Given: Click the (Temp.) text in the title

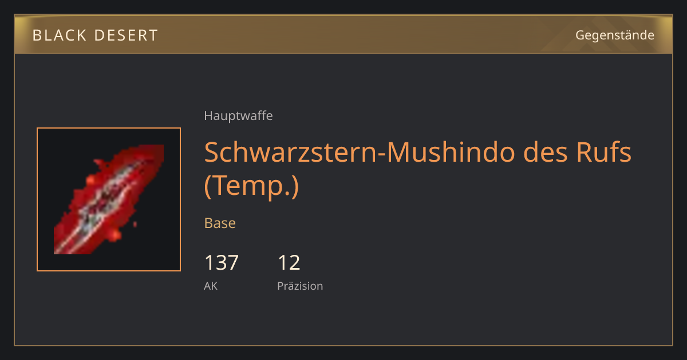Looking at the screenshot, I should 251,187.
